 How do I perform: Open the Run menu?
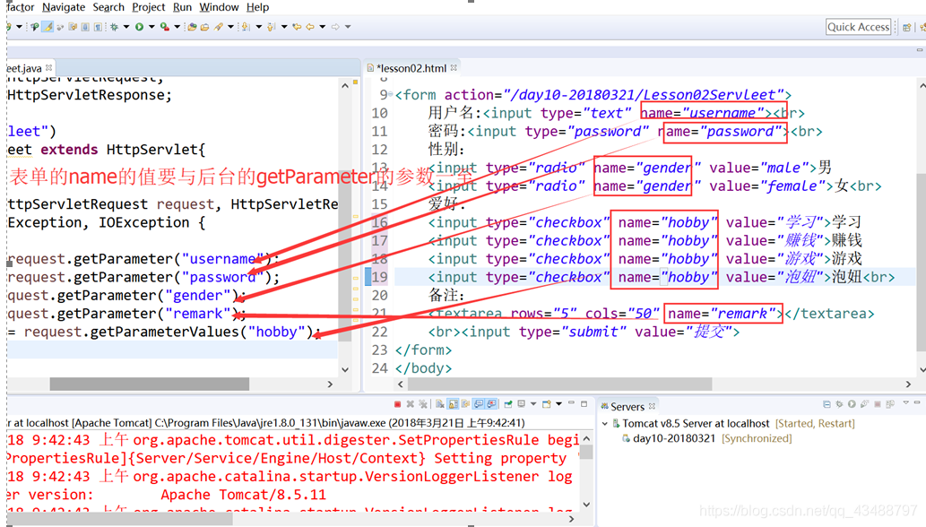point(182,7)
